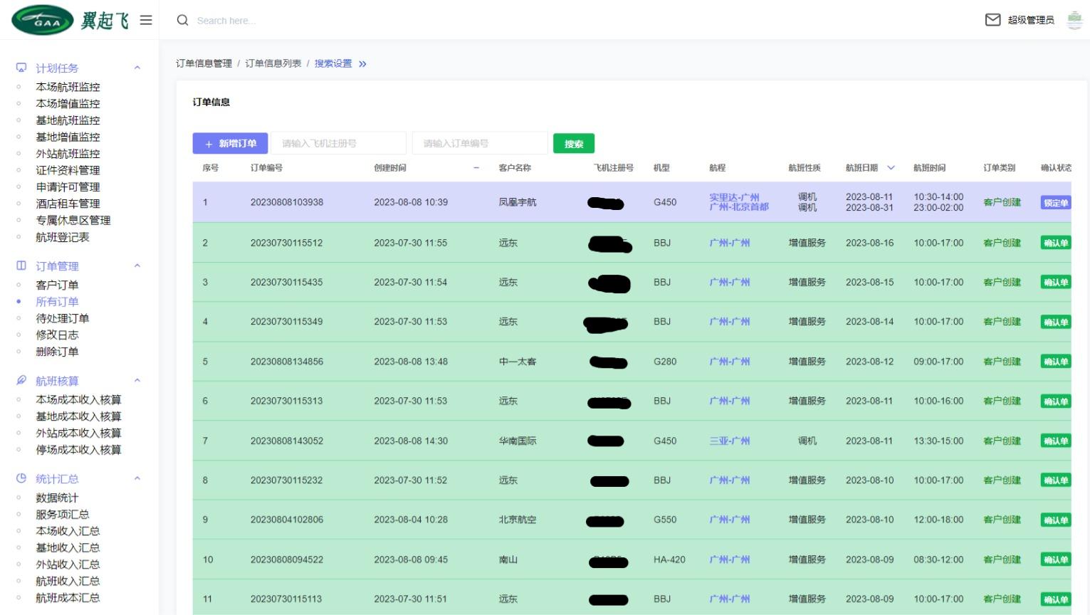Open 客户订单 menu item
This screenshot has width=1090, height=615.
point(57,285)
